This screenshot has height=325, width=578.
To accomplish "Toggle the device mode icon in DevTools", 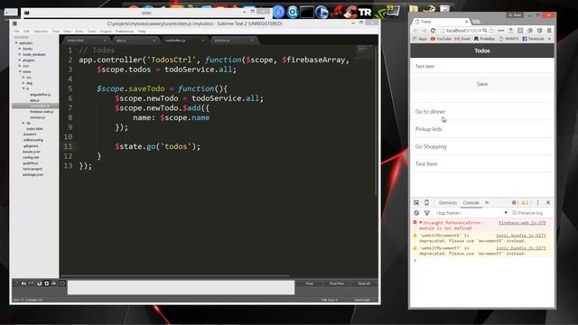I will coord(426,202).
